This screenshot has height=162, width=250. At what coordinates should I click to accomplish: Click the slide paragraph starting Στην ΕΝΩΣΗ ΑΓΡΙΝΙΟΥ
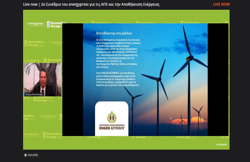(x=118, y=79)
